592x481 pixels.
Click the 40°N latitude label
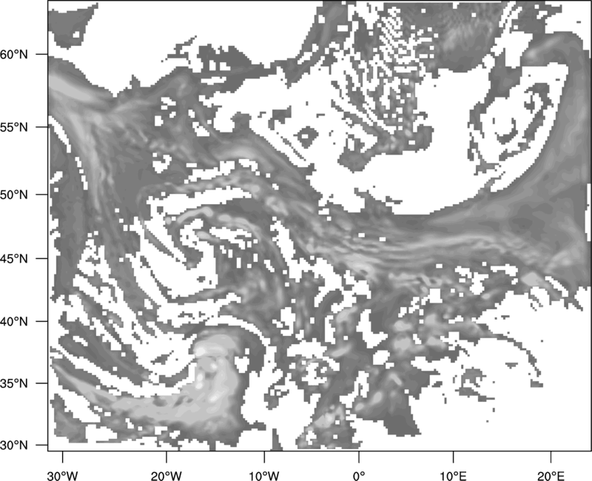(x=14, y=322)
